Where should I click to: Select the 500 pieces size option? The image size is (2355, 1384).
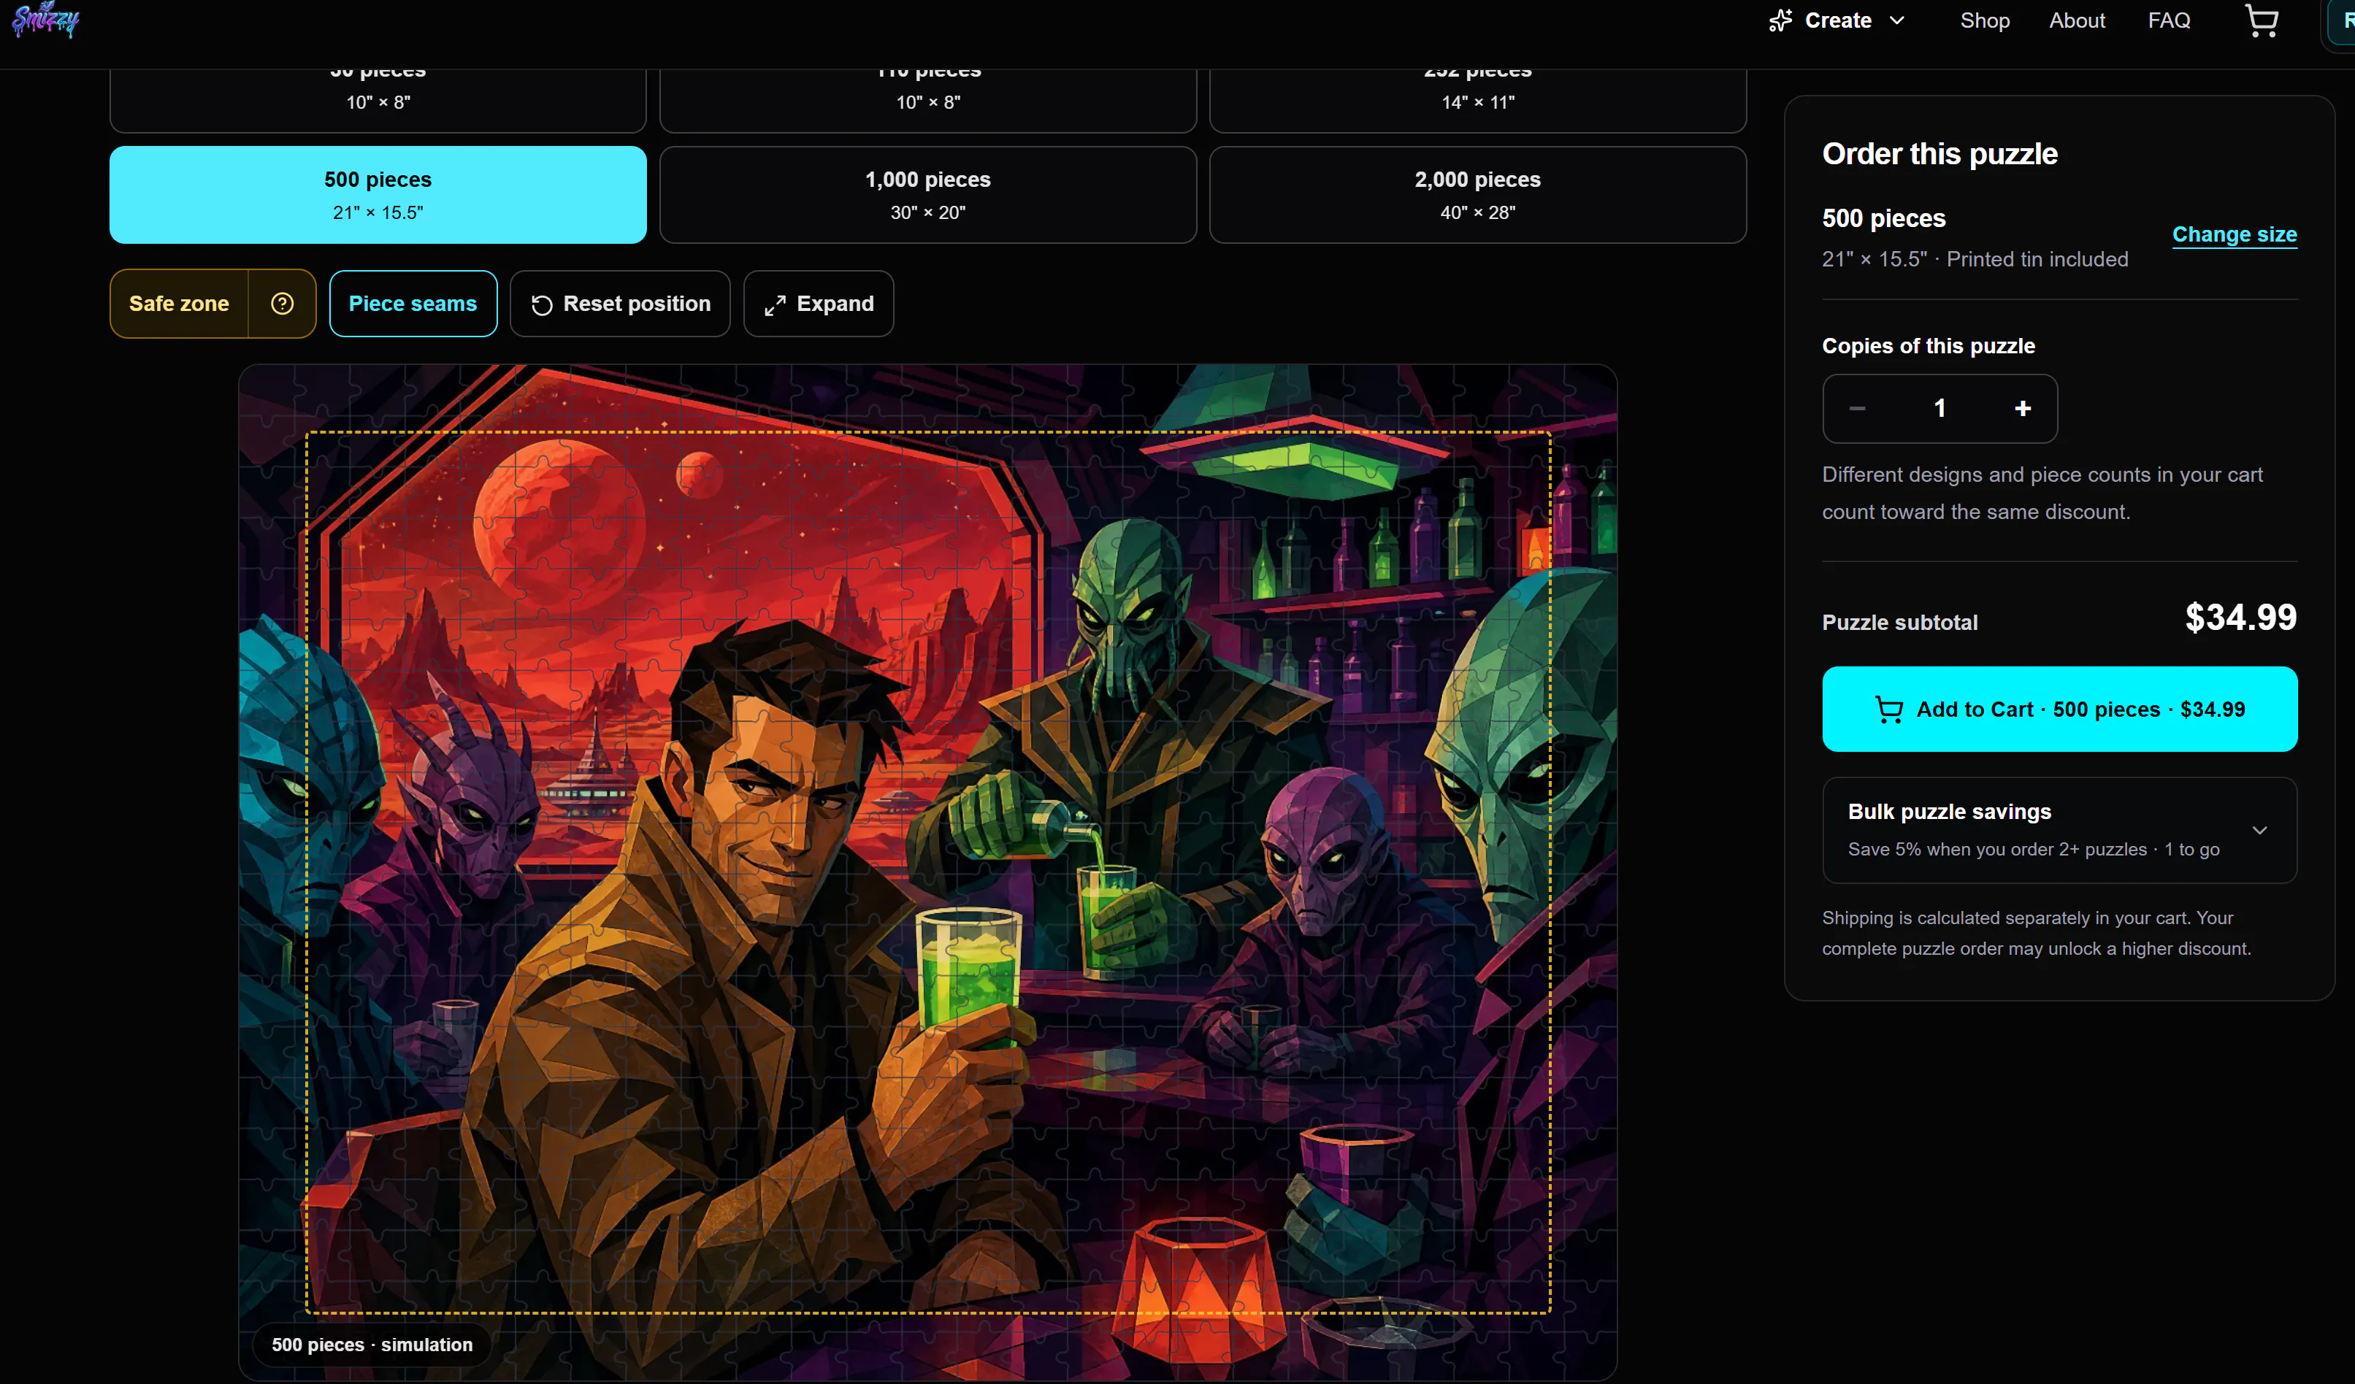pyautogui.click(x=378, y=194)
